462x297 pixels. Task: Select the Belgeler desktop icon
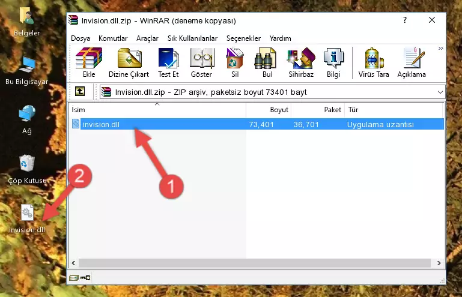27,22
